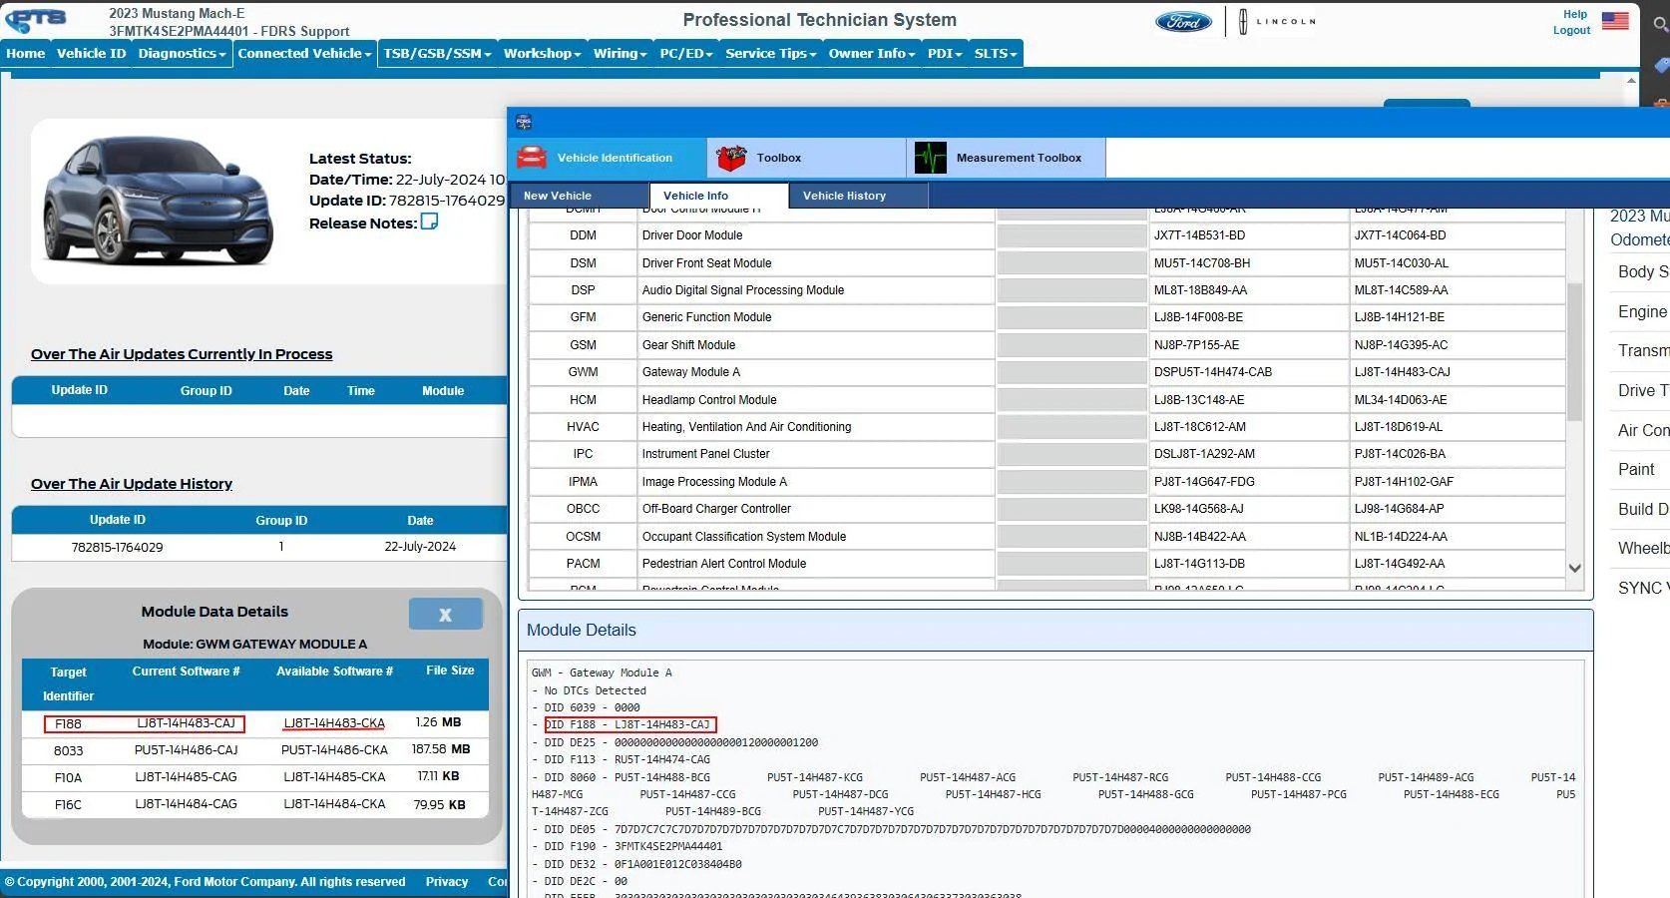This screenshot has height=898, width=1670.
Task: Select Occupant Classification System Module row
Action: (1046, 537)
